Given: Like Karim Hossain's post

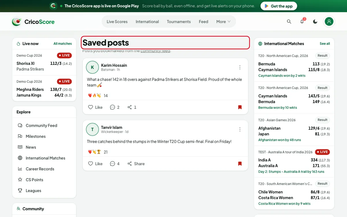Looking at the screenshot, I should [95, 107].
